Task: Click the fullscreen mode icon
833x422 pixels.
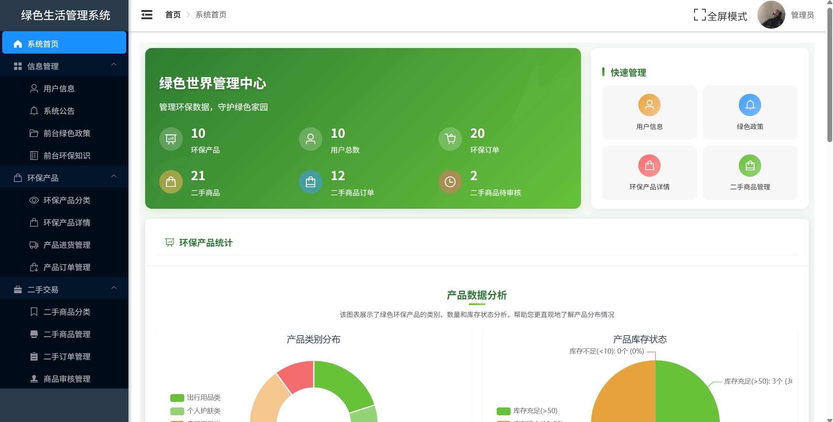Action: (x=699, y=15)
